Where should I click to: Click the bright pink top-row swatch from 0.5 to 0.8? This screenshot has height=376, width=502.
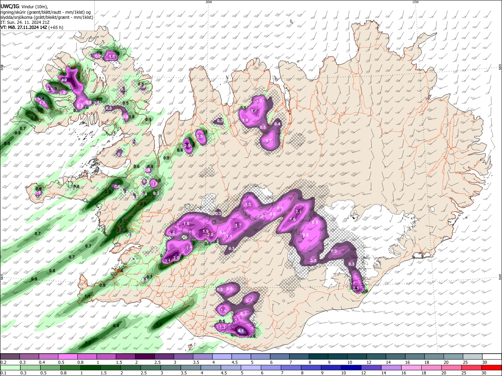[x=67, y=357]
